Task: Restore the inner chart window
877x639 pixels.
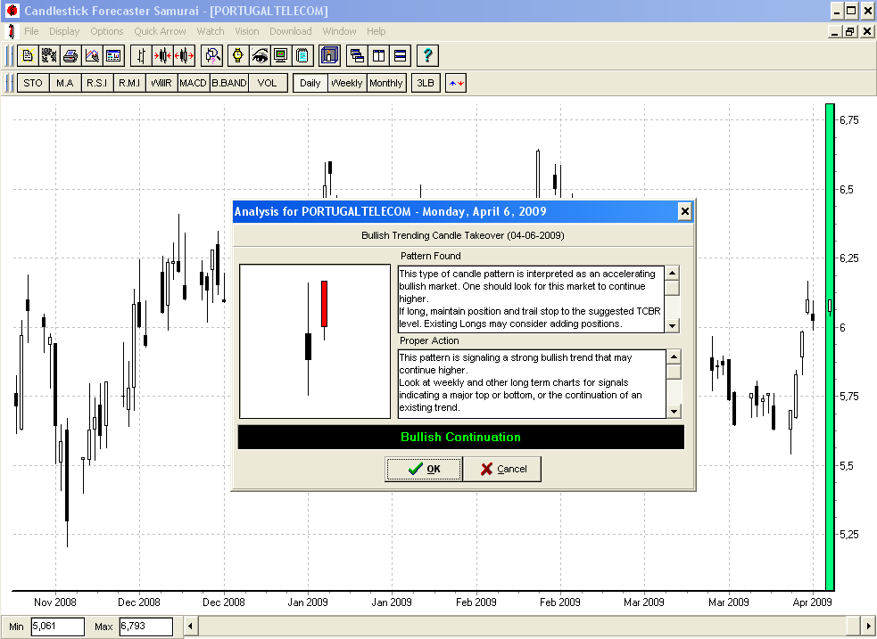Action: [849, 31]
